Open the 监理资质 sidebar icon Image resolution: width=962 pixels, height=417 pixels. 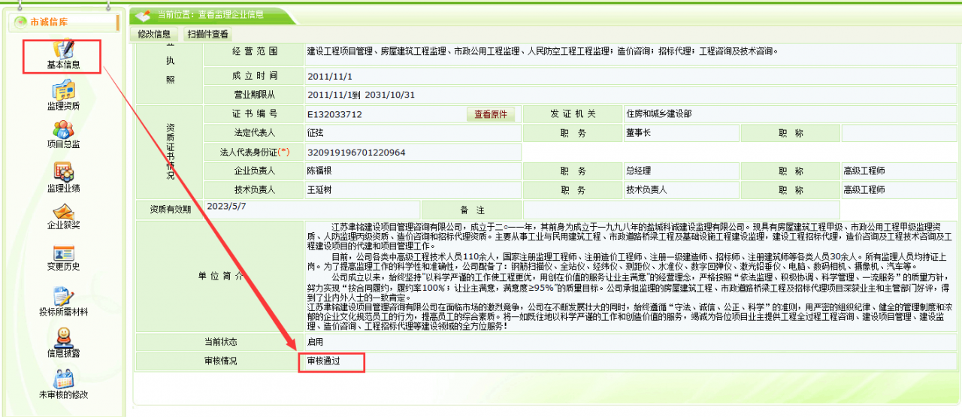tap(63, 89)
